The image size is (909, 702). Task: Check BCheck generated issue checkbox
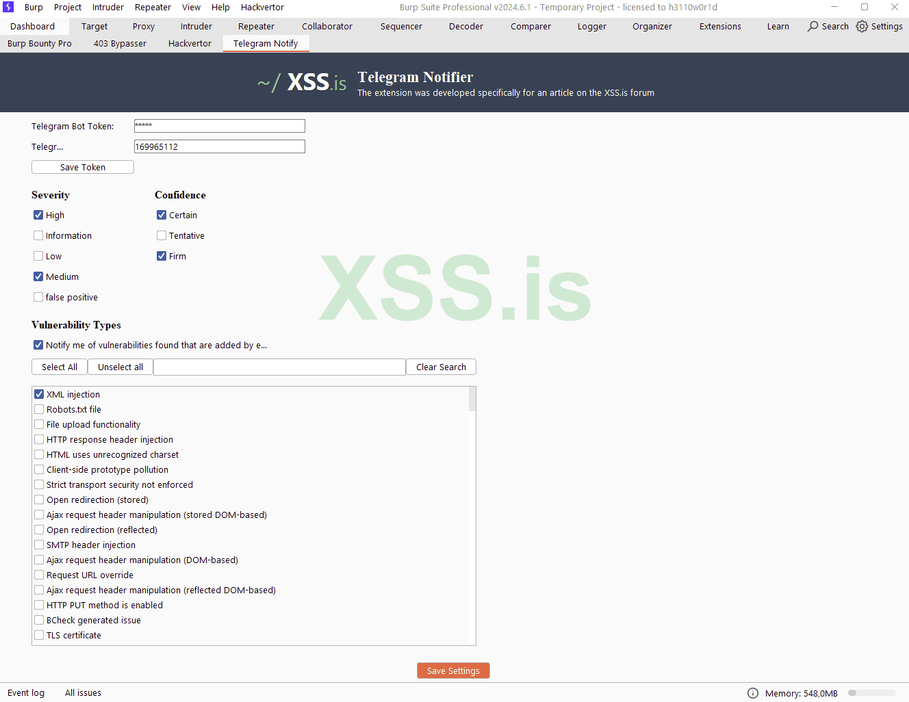tap(39, 620)
